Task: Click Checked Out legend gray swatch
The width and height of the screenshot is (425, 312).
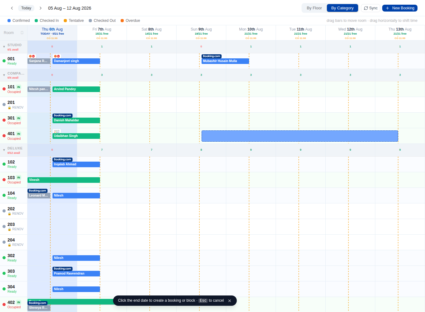Action: (x=90, y=21)
